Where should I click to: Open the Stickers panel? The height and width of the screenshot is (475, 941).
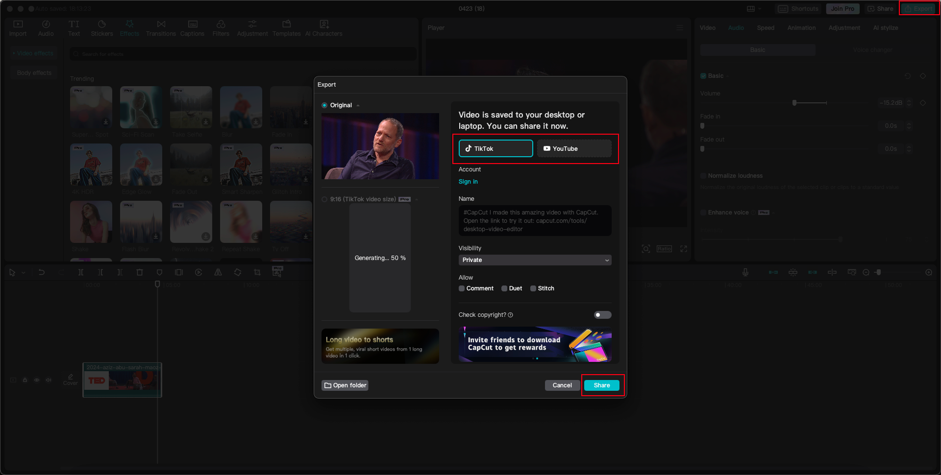pos(102,27)
